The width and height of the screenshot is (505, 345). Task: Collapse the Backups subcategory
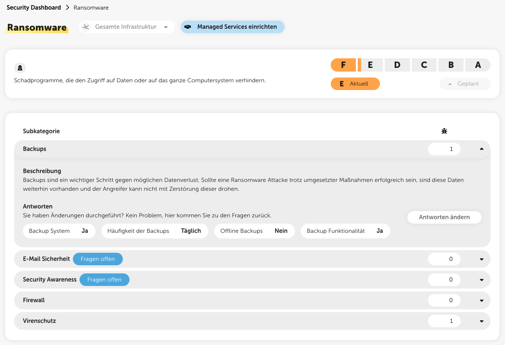(481, 149)
